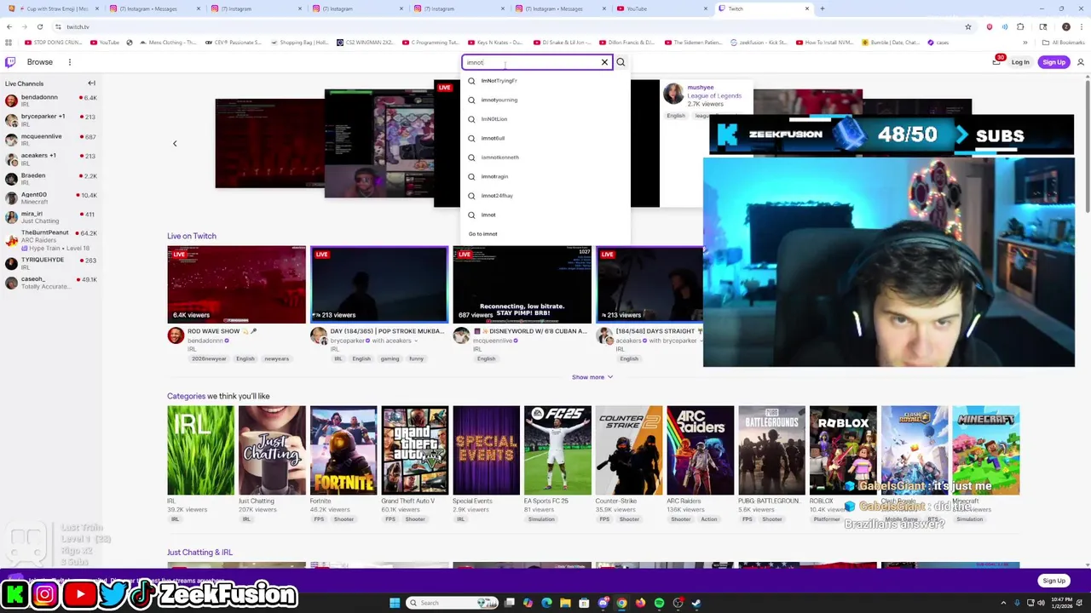
Task: Open Agent00 Minecraft channel in sidebar
Action: click(x=51, y=198)
